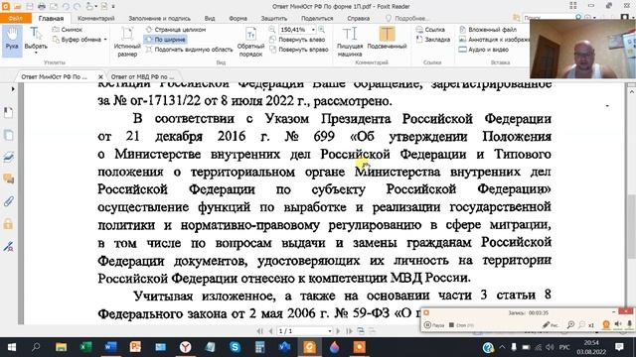Select the Пишущая машинка typewriter tool
This screenshot has width=636, height=357.
point(349,42)
